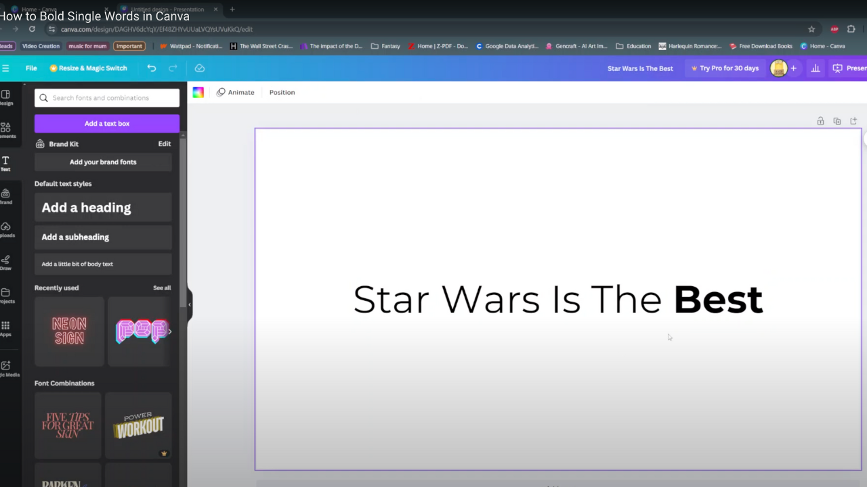Click Add a text box button

click(x=107, y=124)
